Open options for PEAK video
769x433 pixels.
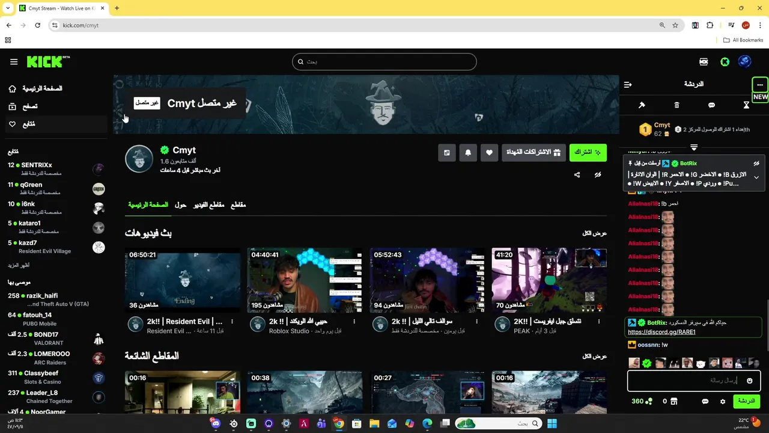[x=599, y=322]
